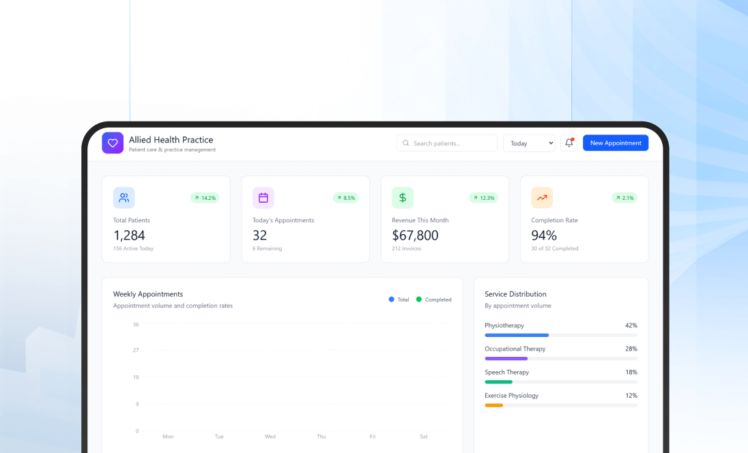Click the magnifier icon in the search bar

[x=406, y=143]
